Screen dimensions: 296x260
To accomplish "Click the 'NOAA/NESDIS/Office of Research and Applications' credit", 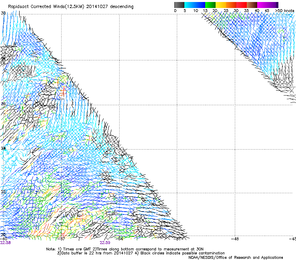I will 236,258.
